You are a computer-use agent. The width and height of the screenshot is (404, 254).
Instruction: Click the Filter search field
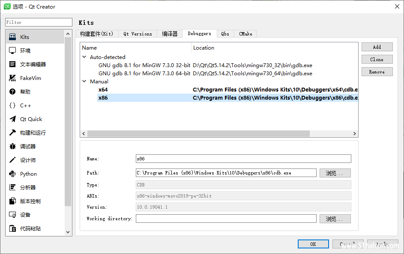pos(39,22)
